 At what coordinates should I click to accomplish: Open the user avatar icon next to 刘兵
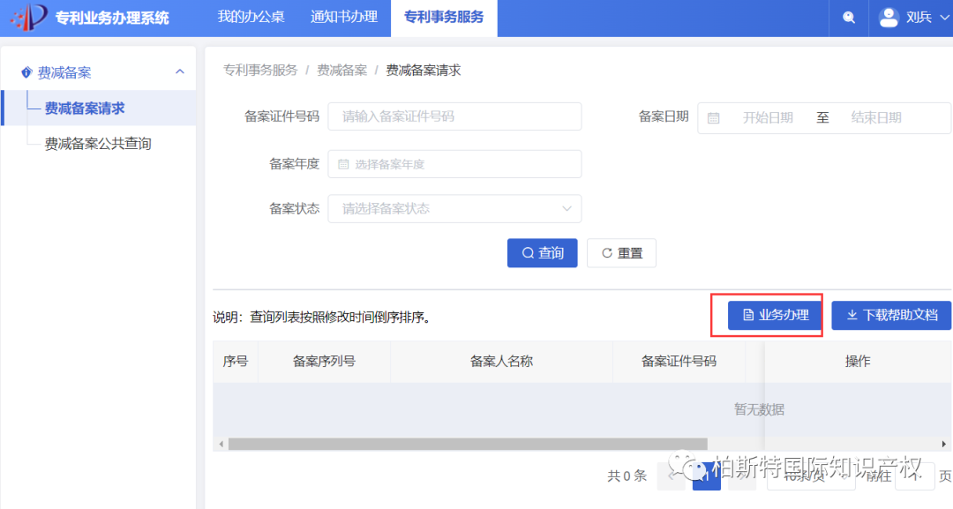click(889, 17)
